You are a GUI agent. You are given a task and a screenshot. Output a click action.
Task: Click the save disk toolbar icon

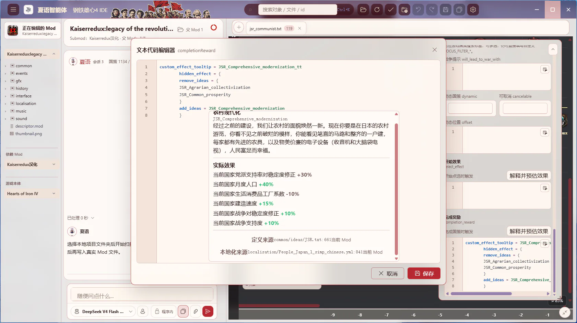point(446,10)
